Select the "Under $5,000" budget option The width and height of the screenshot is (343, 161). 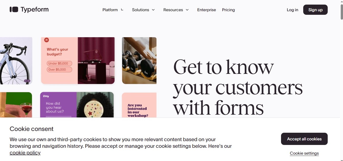[x=59, y=63]
